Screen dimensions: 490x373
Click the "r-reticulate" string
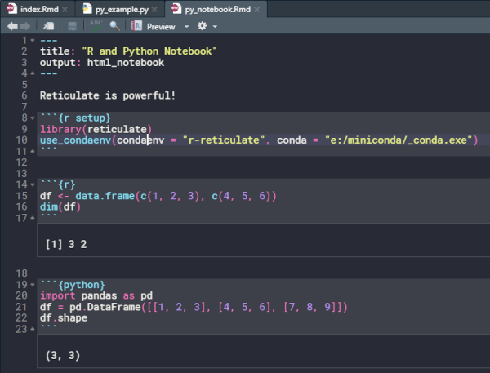(x=224, y=140)
